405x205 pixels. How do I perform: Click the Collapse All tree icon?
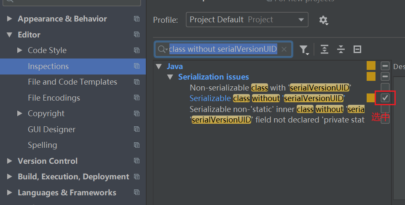tap(341, 49)
